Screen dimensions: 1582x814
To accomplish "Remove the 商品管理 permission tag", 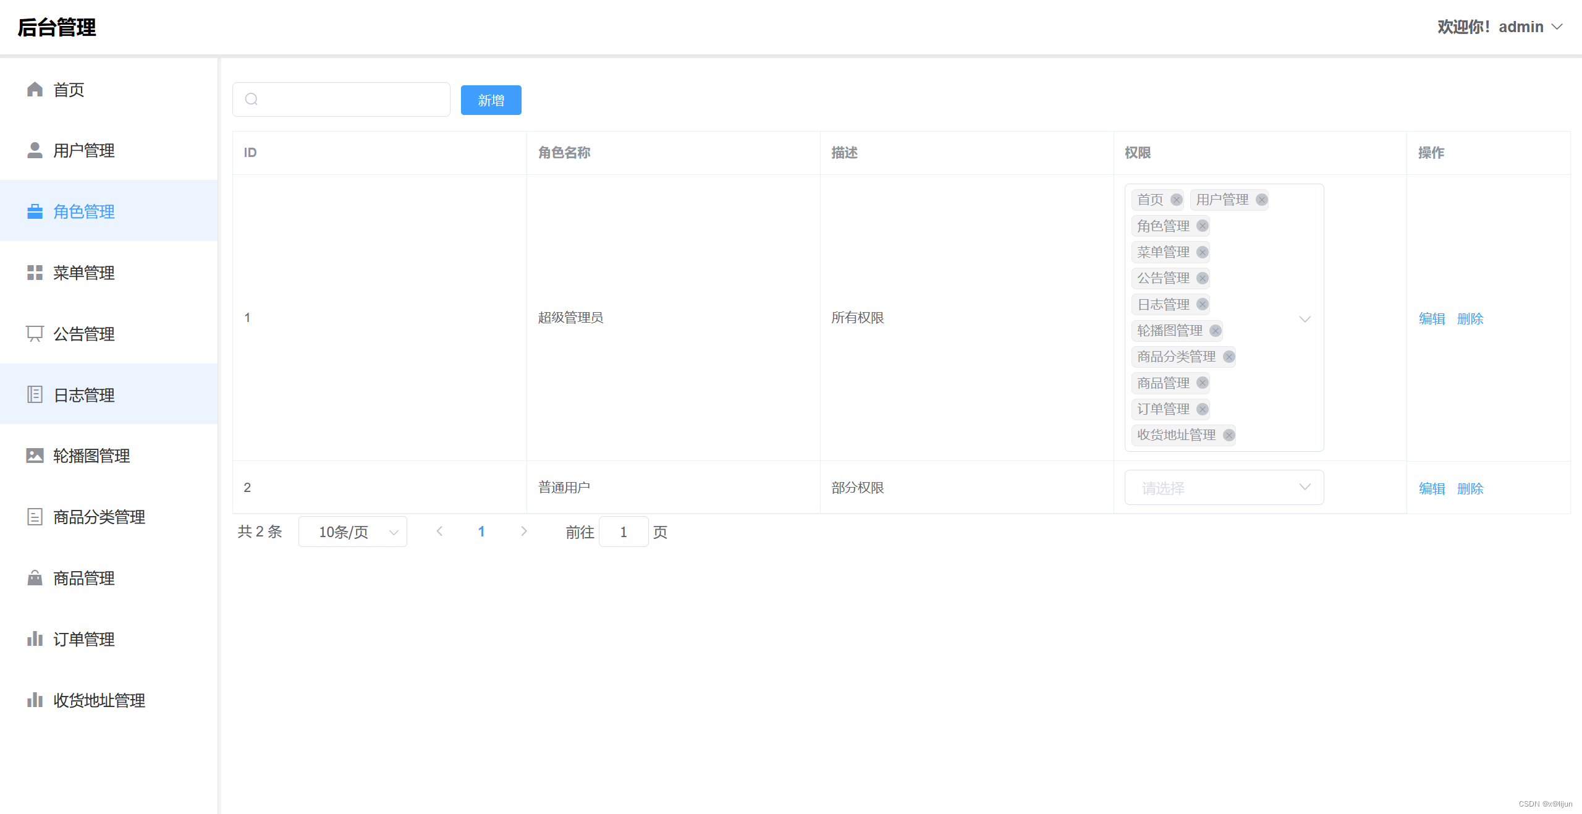I will tap(1203, 383).
